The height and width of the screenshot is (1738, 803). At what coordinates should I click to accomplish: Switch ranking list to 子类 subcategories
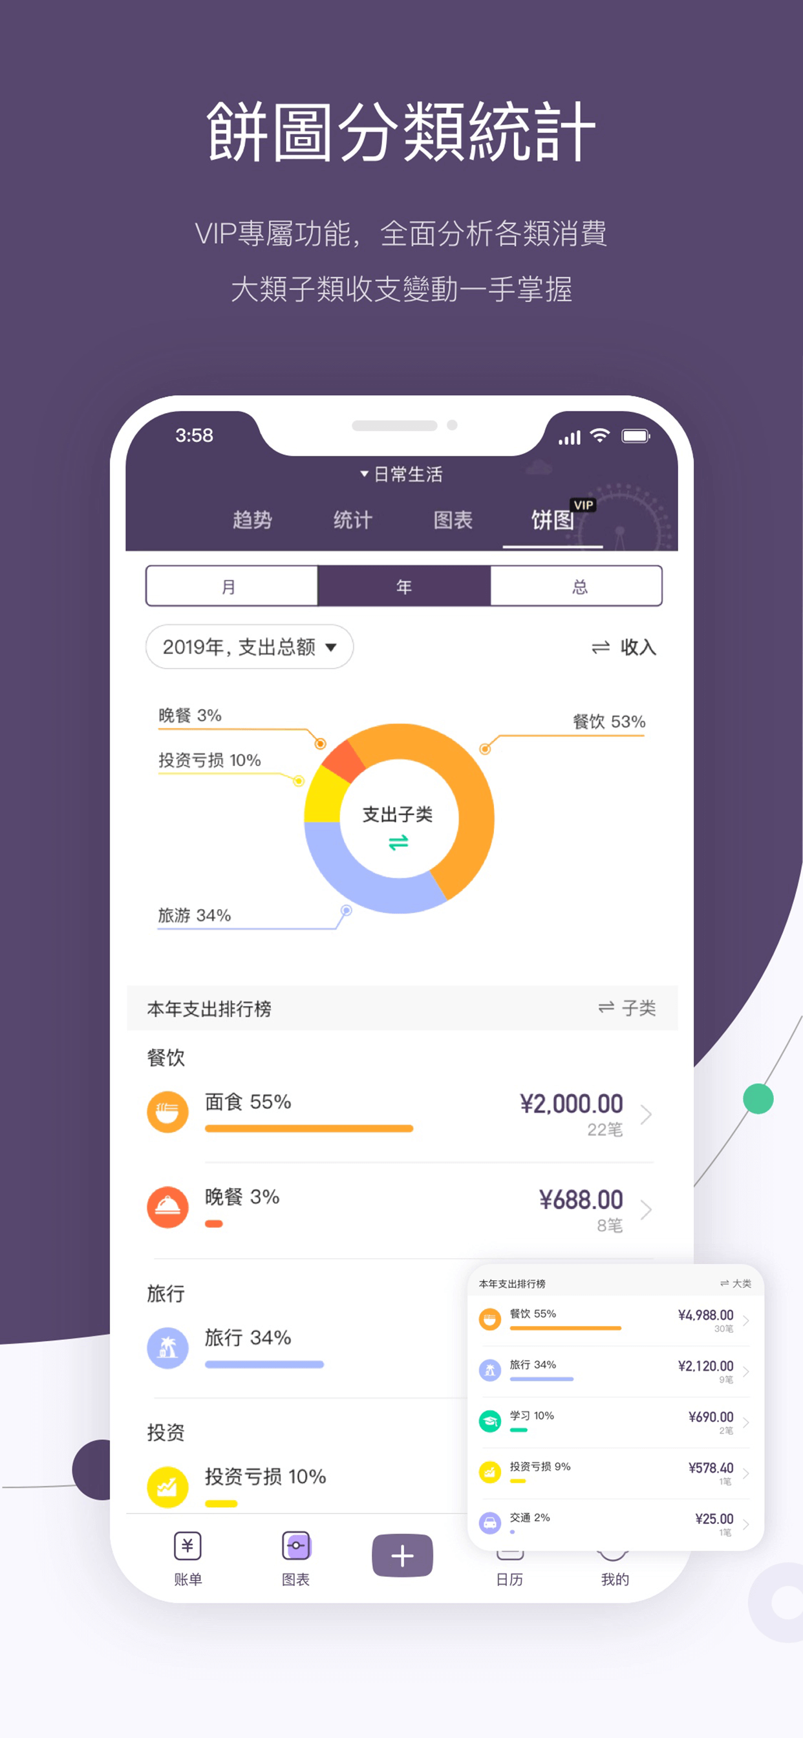[x=627, y=1007]
